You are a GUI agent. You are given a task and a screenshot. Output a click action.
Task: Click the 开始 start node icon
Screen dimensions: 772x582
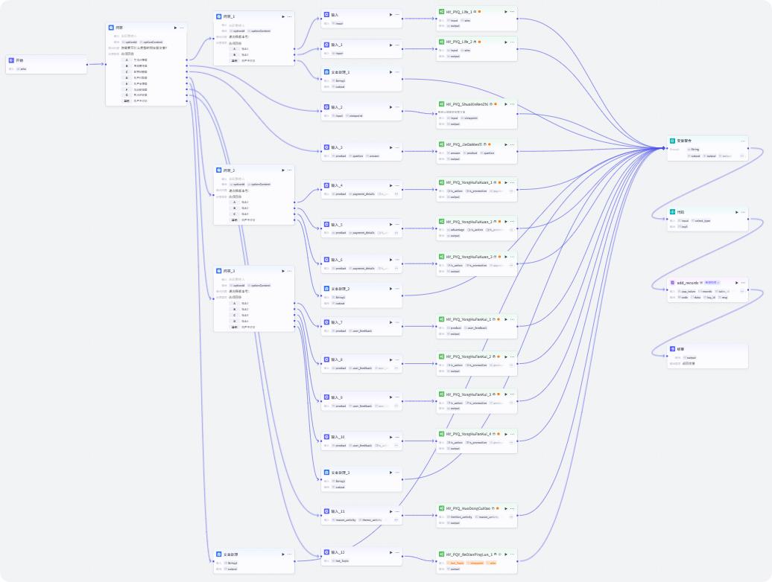click(11, 60)
